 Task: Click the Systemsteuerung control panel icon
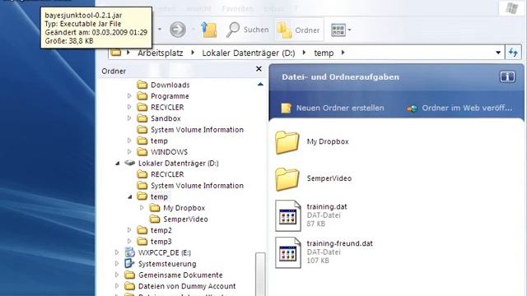coord(129,263)
